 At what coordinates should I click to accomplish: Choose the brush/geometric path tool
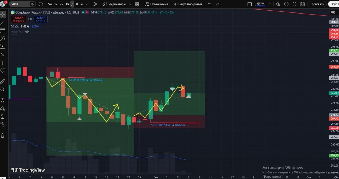click(x=3, y=55)
